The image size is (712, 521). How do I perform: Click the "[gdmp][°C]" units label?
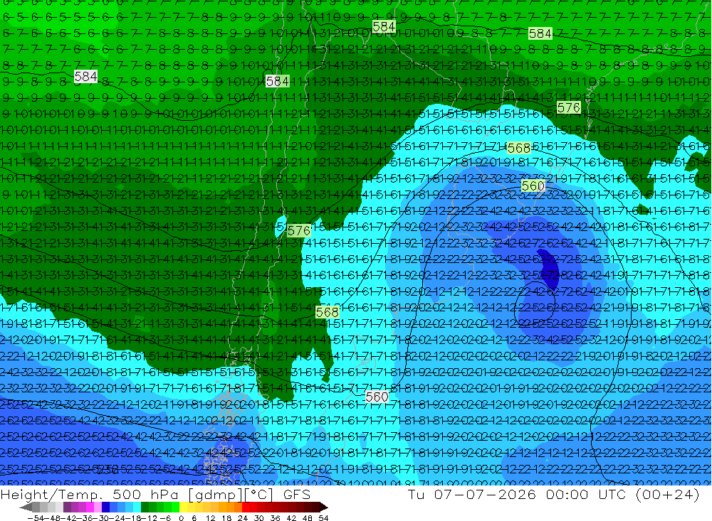tap(231, 495)
